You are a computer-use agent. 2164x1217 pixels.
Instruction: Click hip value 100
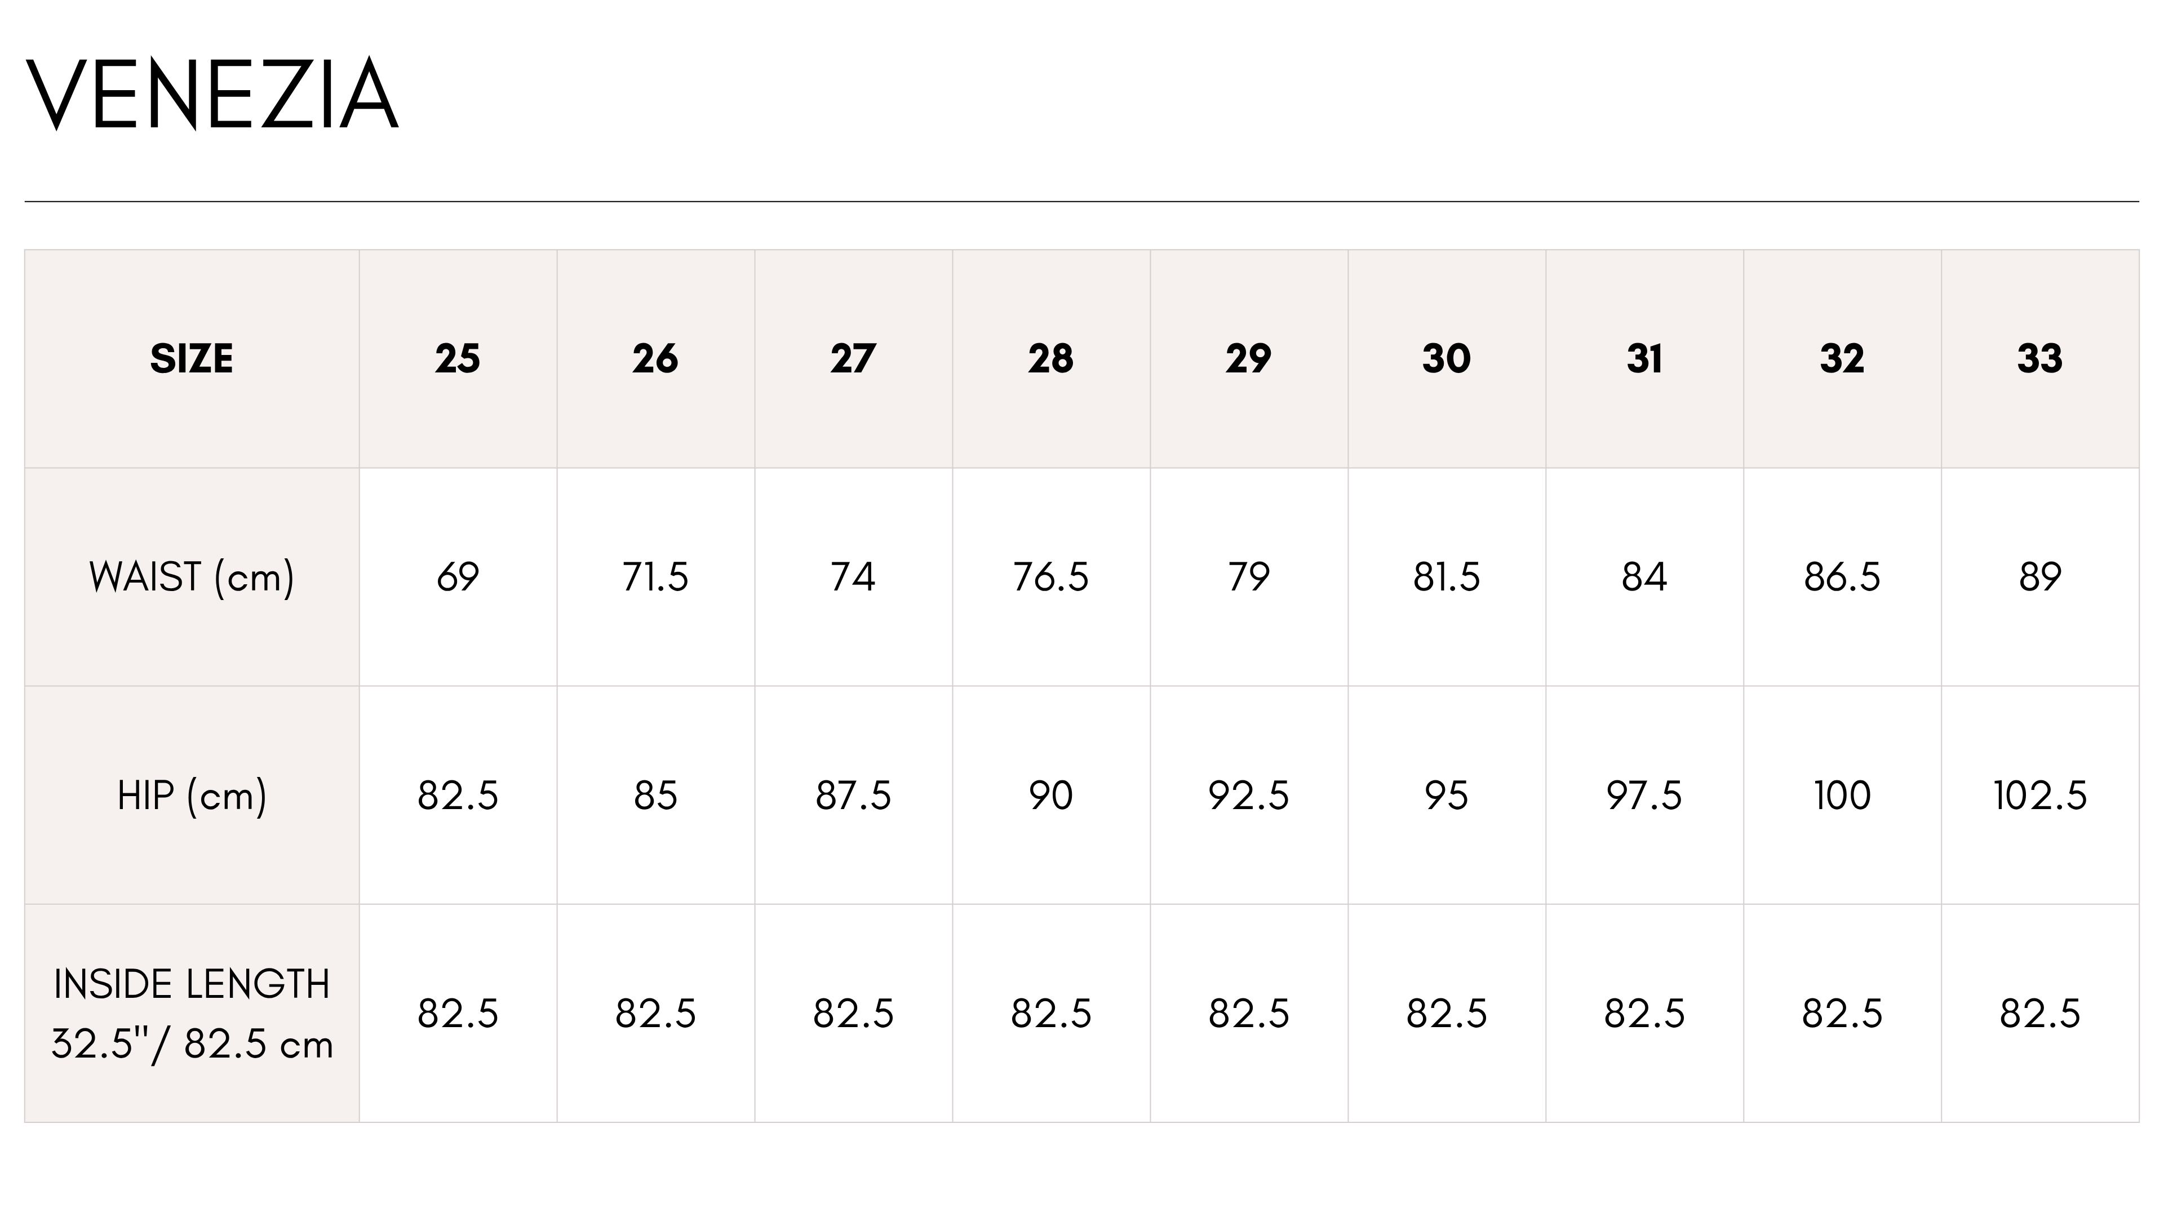coord(1842,796)
